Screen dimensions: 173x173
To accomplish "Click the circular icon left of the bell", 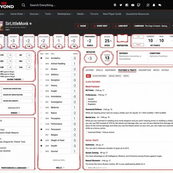I will [x=148, y=5].
